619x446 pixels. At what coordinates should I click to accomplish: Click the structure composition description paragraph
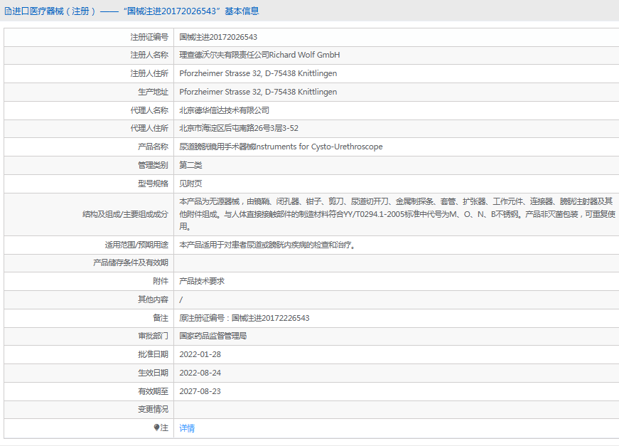(x=397, y=214)
